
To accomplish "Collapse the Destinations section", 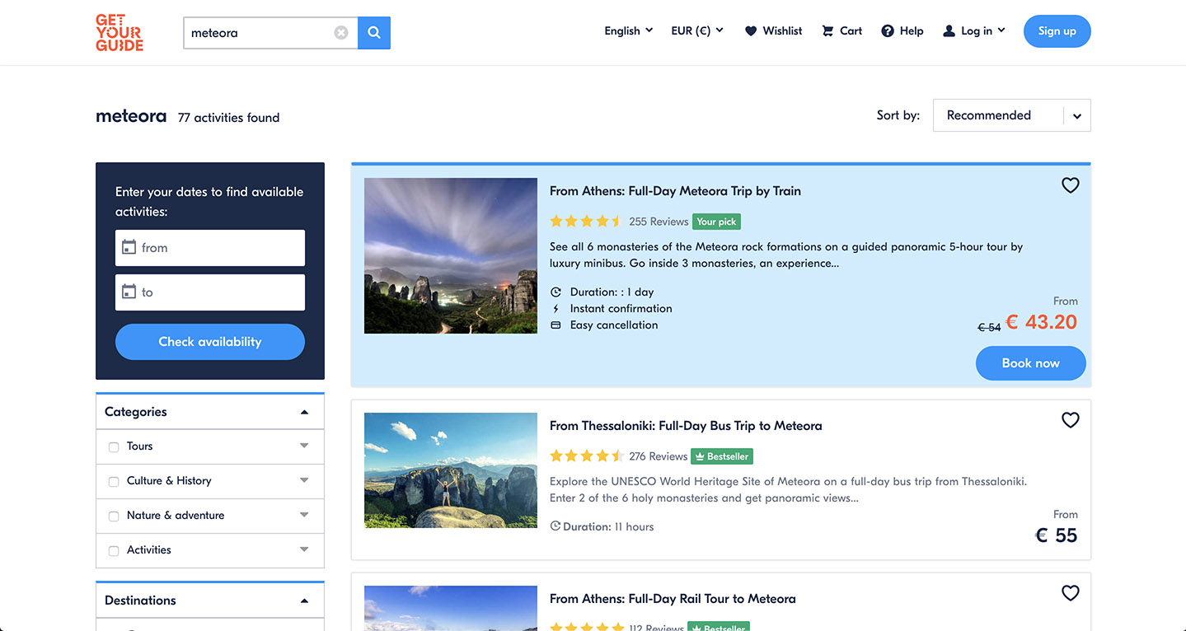I will (304, 601).
